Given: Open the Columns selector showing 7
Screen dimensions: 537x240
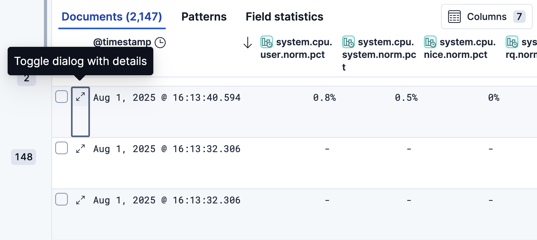Looking at the screenshot, I should tap(486, 16).
